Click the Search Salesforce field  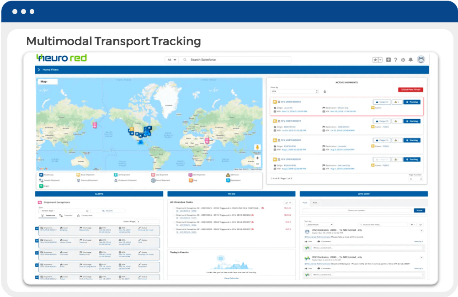pyautogui.click(x=235, y=59)
